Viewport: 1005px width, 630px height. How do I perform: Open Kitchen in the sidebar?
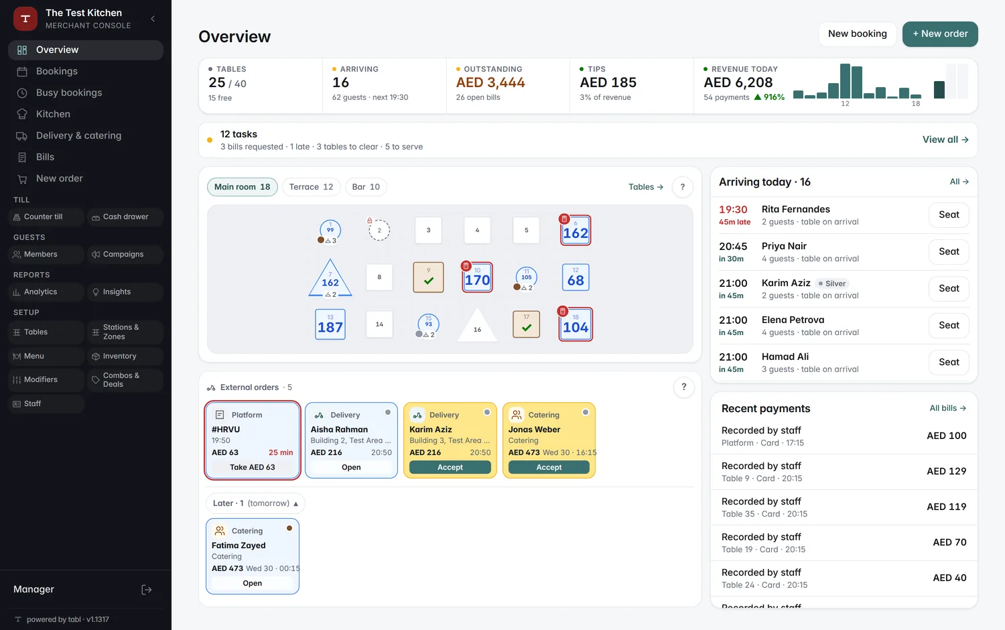(86, 114)
